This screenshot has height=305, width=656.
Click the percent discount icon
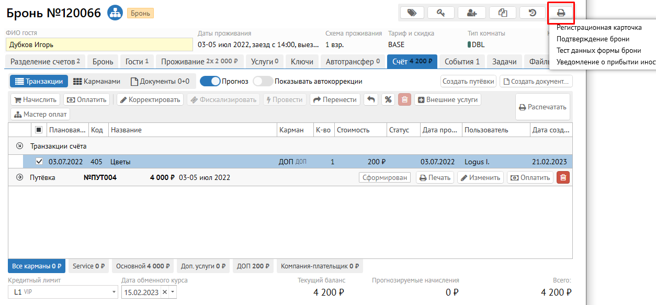coord(388,100)
